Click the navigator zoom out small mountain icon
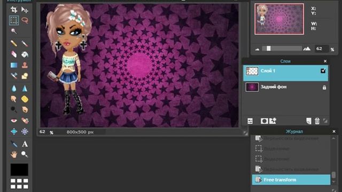 tap(257, 49)
